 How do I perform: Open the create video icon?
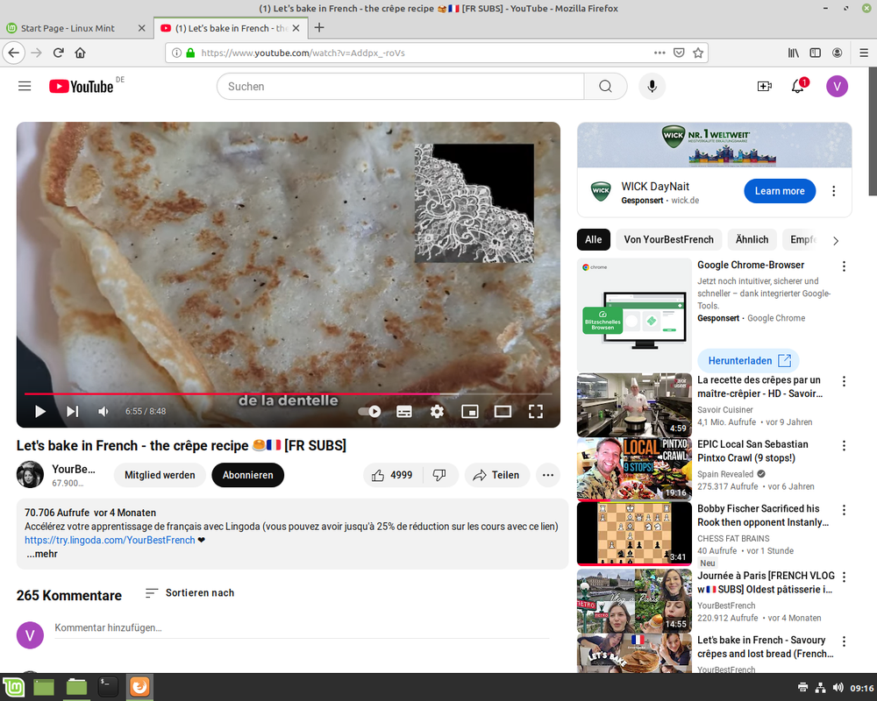(764, 86)
